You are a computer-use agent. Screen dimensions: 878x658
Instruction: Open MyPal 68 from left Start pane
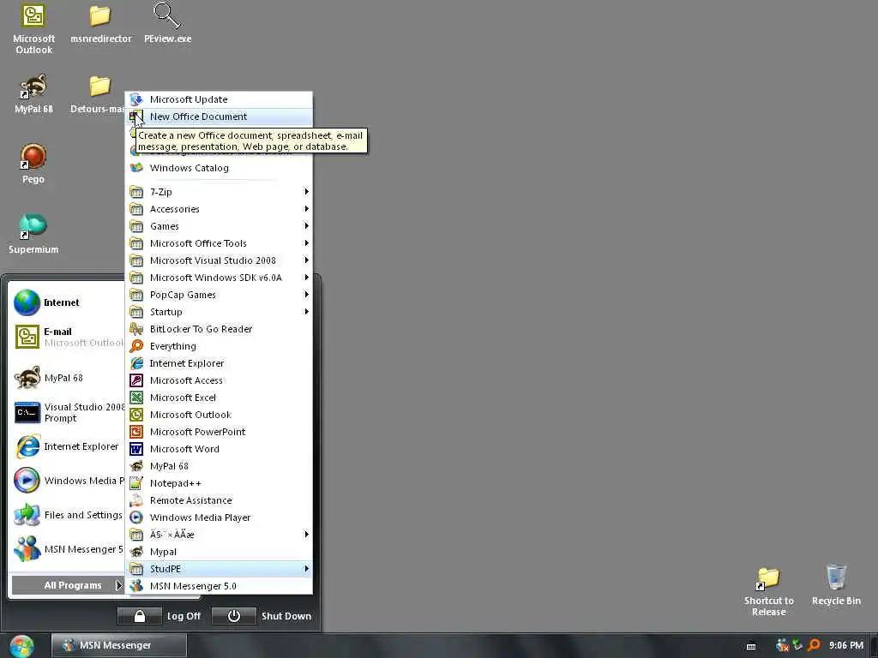click(x=67, y=378)
